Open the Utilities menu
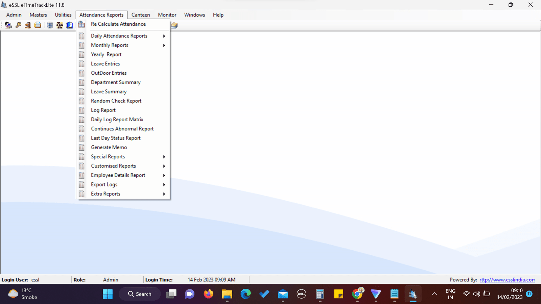Viewport: 541px width, 304px height. [63, 15]
